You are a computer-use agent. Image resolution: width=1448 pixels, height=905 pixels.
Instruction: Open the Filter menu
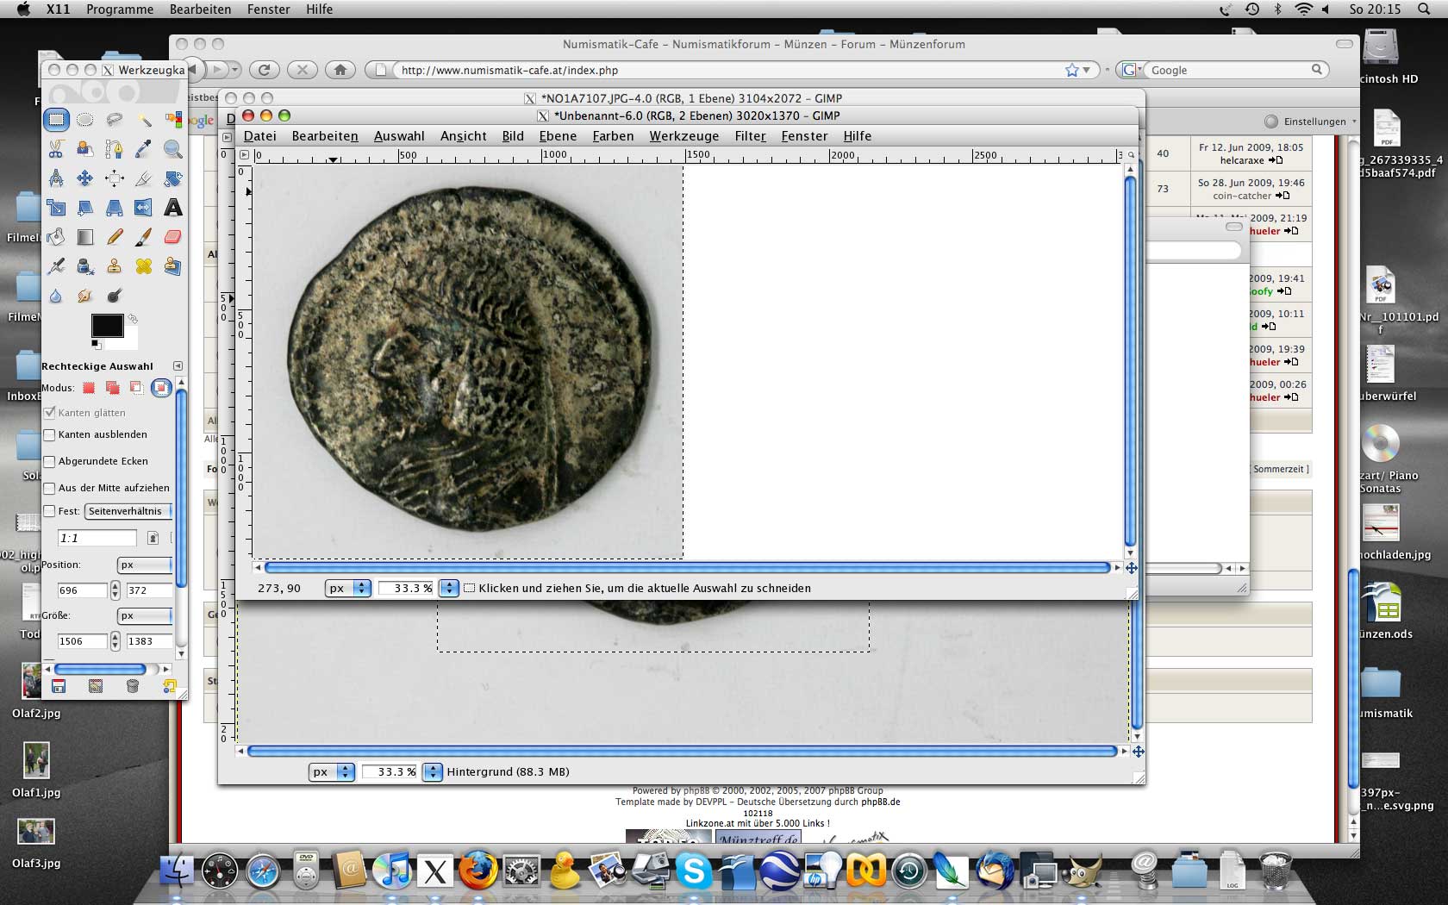point(750,136)
